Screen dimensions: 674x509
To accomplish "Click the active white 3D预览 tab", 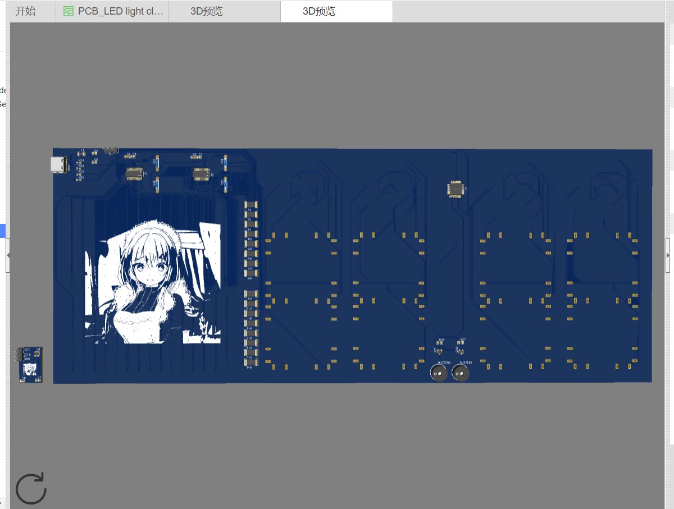I will pos(336,11).
